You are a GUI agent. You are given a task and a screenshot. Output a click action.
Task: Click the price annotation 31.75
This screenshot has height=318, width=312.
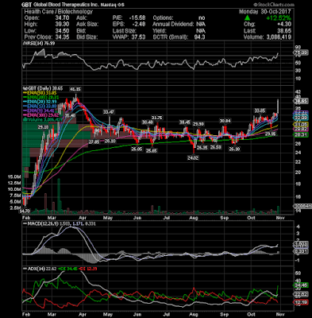coord(156,118)
